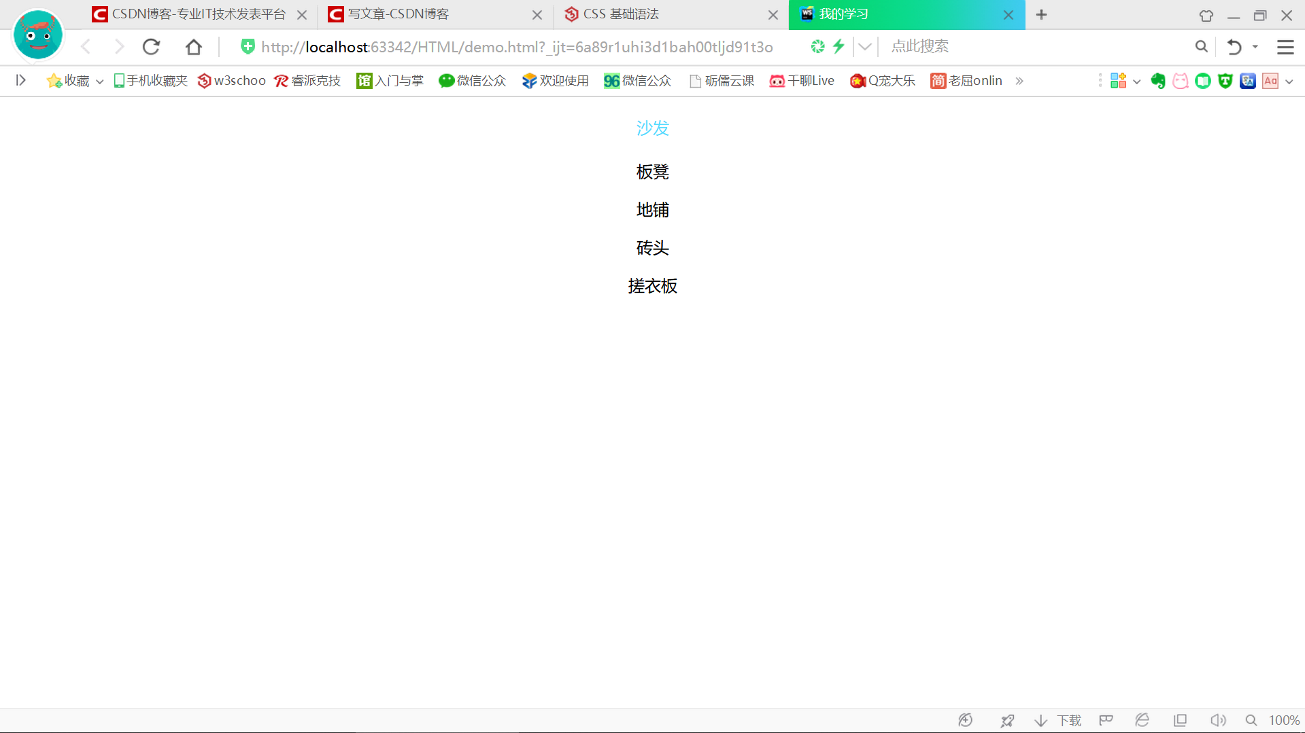1305x733 pixels.
Task: Open the hamburger menu at top right
Action: click(x=1285, y=46)
